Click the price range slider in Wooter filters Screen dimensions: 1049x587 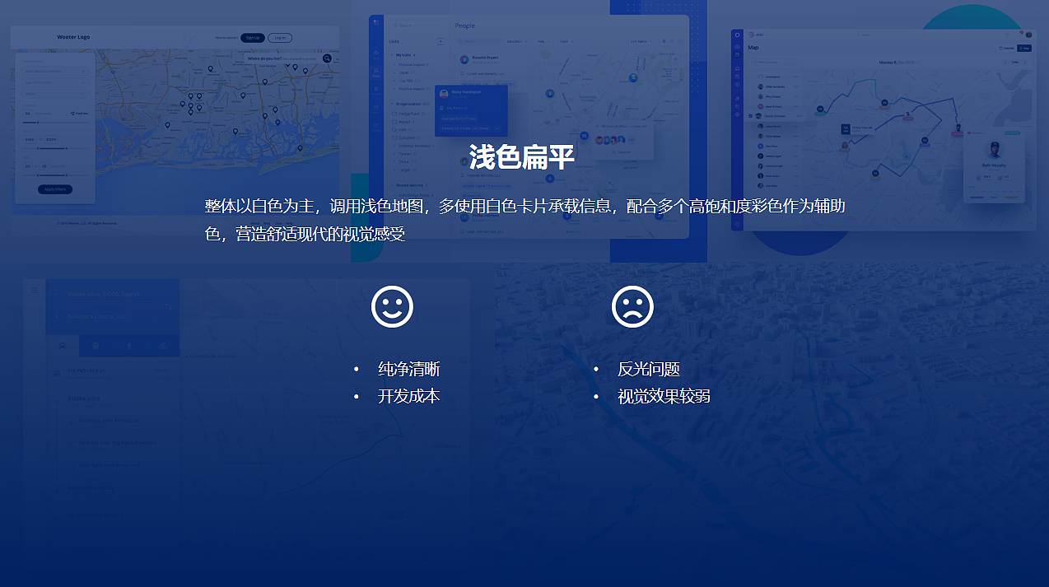pyautogui.click(x=55, y=148)
